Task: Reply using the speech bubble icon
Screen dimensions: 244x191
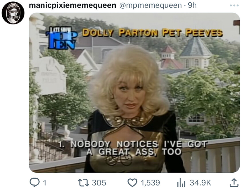Action: pyautogui.click(x=34, y=182)
